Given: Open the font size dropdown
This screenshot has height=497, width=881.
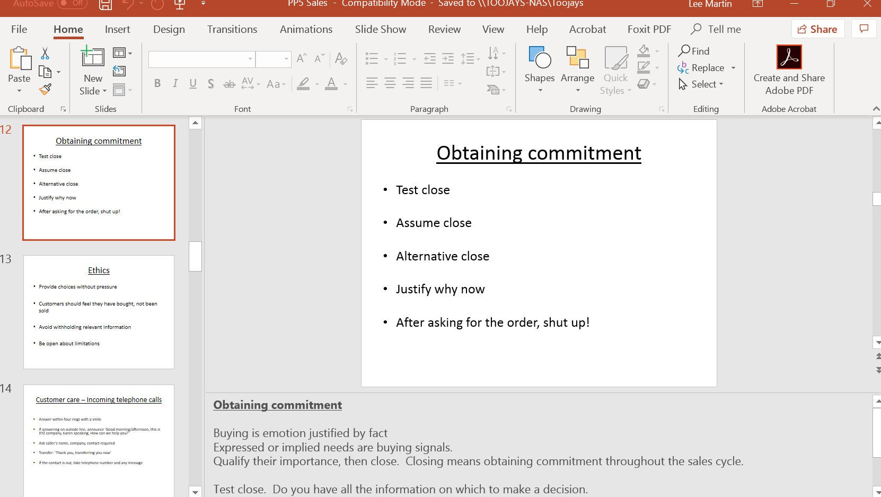Looking at the screenshot, I should pyautogui.click(x=286, y=59).
